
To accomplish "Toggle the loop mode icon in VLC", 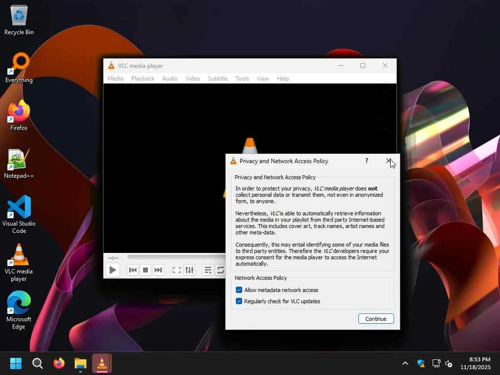I will tap(220, 270).
